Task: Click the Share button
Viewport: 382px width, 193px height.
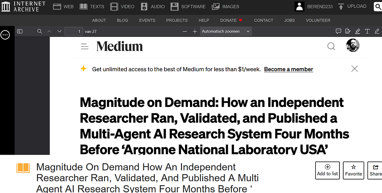Action: (x=375, y=170)
